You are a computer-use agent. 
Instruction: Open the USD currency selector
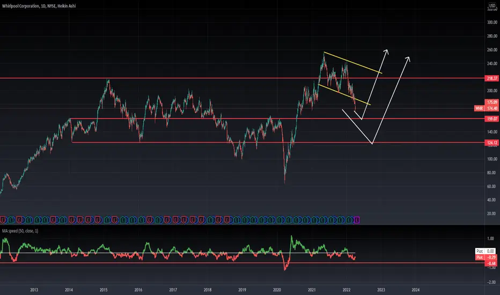[x=492, y=5]
